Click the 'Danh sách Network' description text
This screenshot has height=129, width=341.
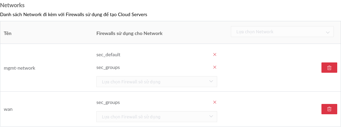(x=73, y=15)
